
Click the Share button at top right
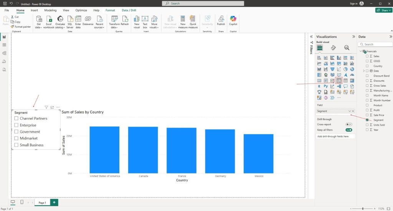(383, 10)
